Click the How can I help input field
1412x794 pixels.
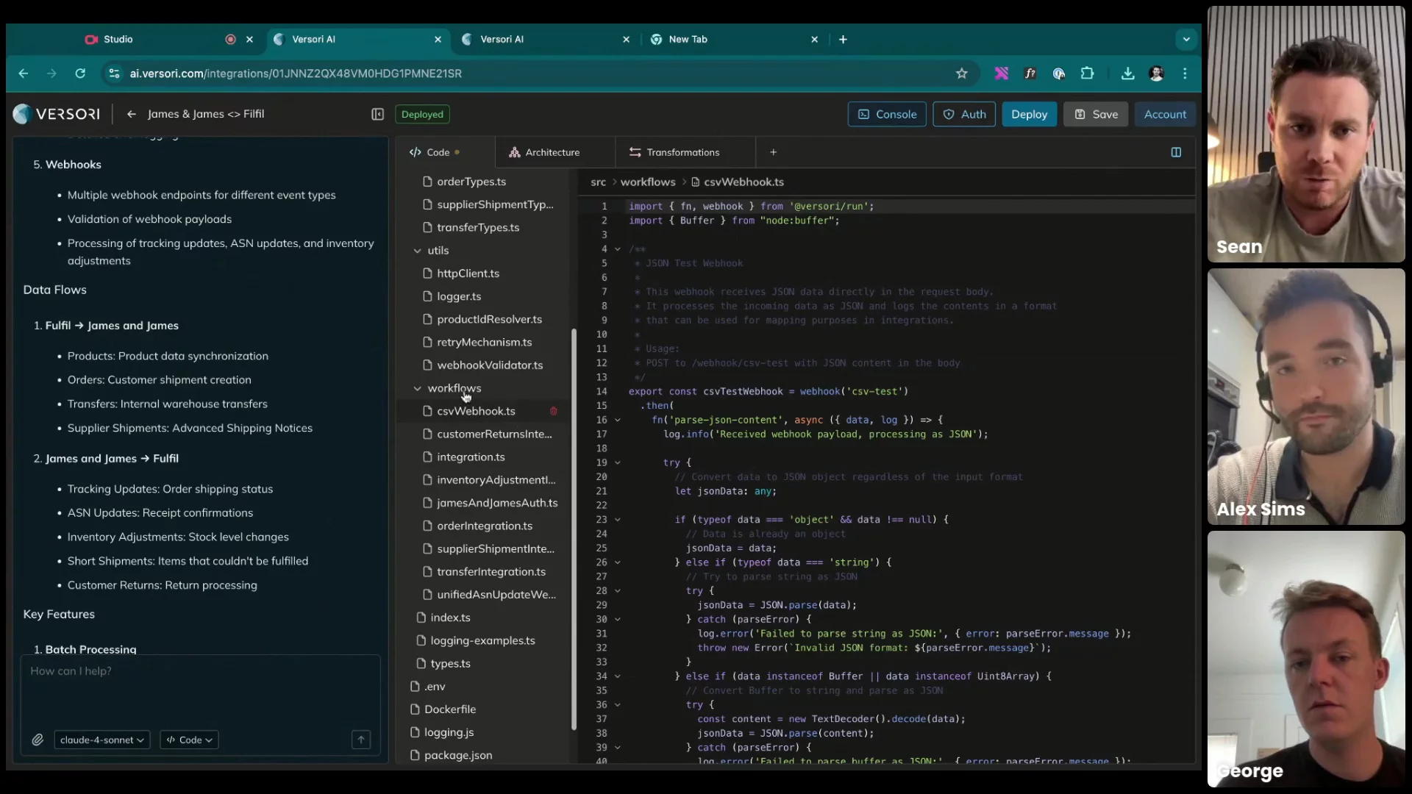point(200,690)
